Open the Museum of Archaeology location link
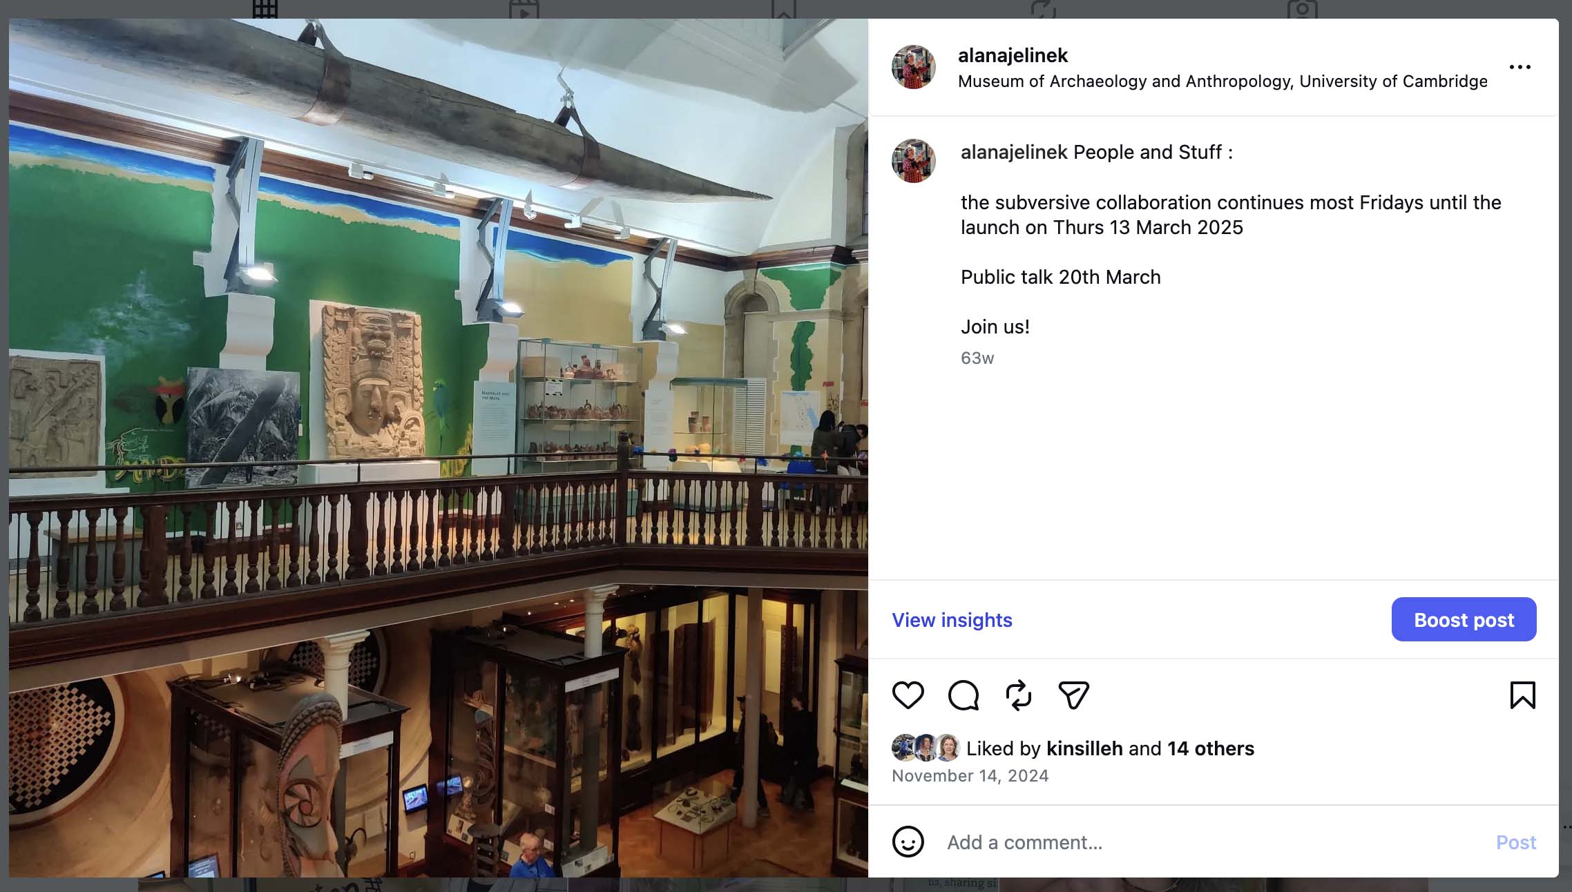Screen dimensions: 1572x892 tap(1223, 81)
